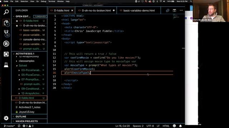Click the split editor icon
This screenshot has width=229, height=128.
click(174, 10)
